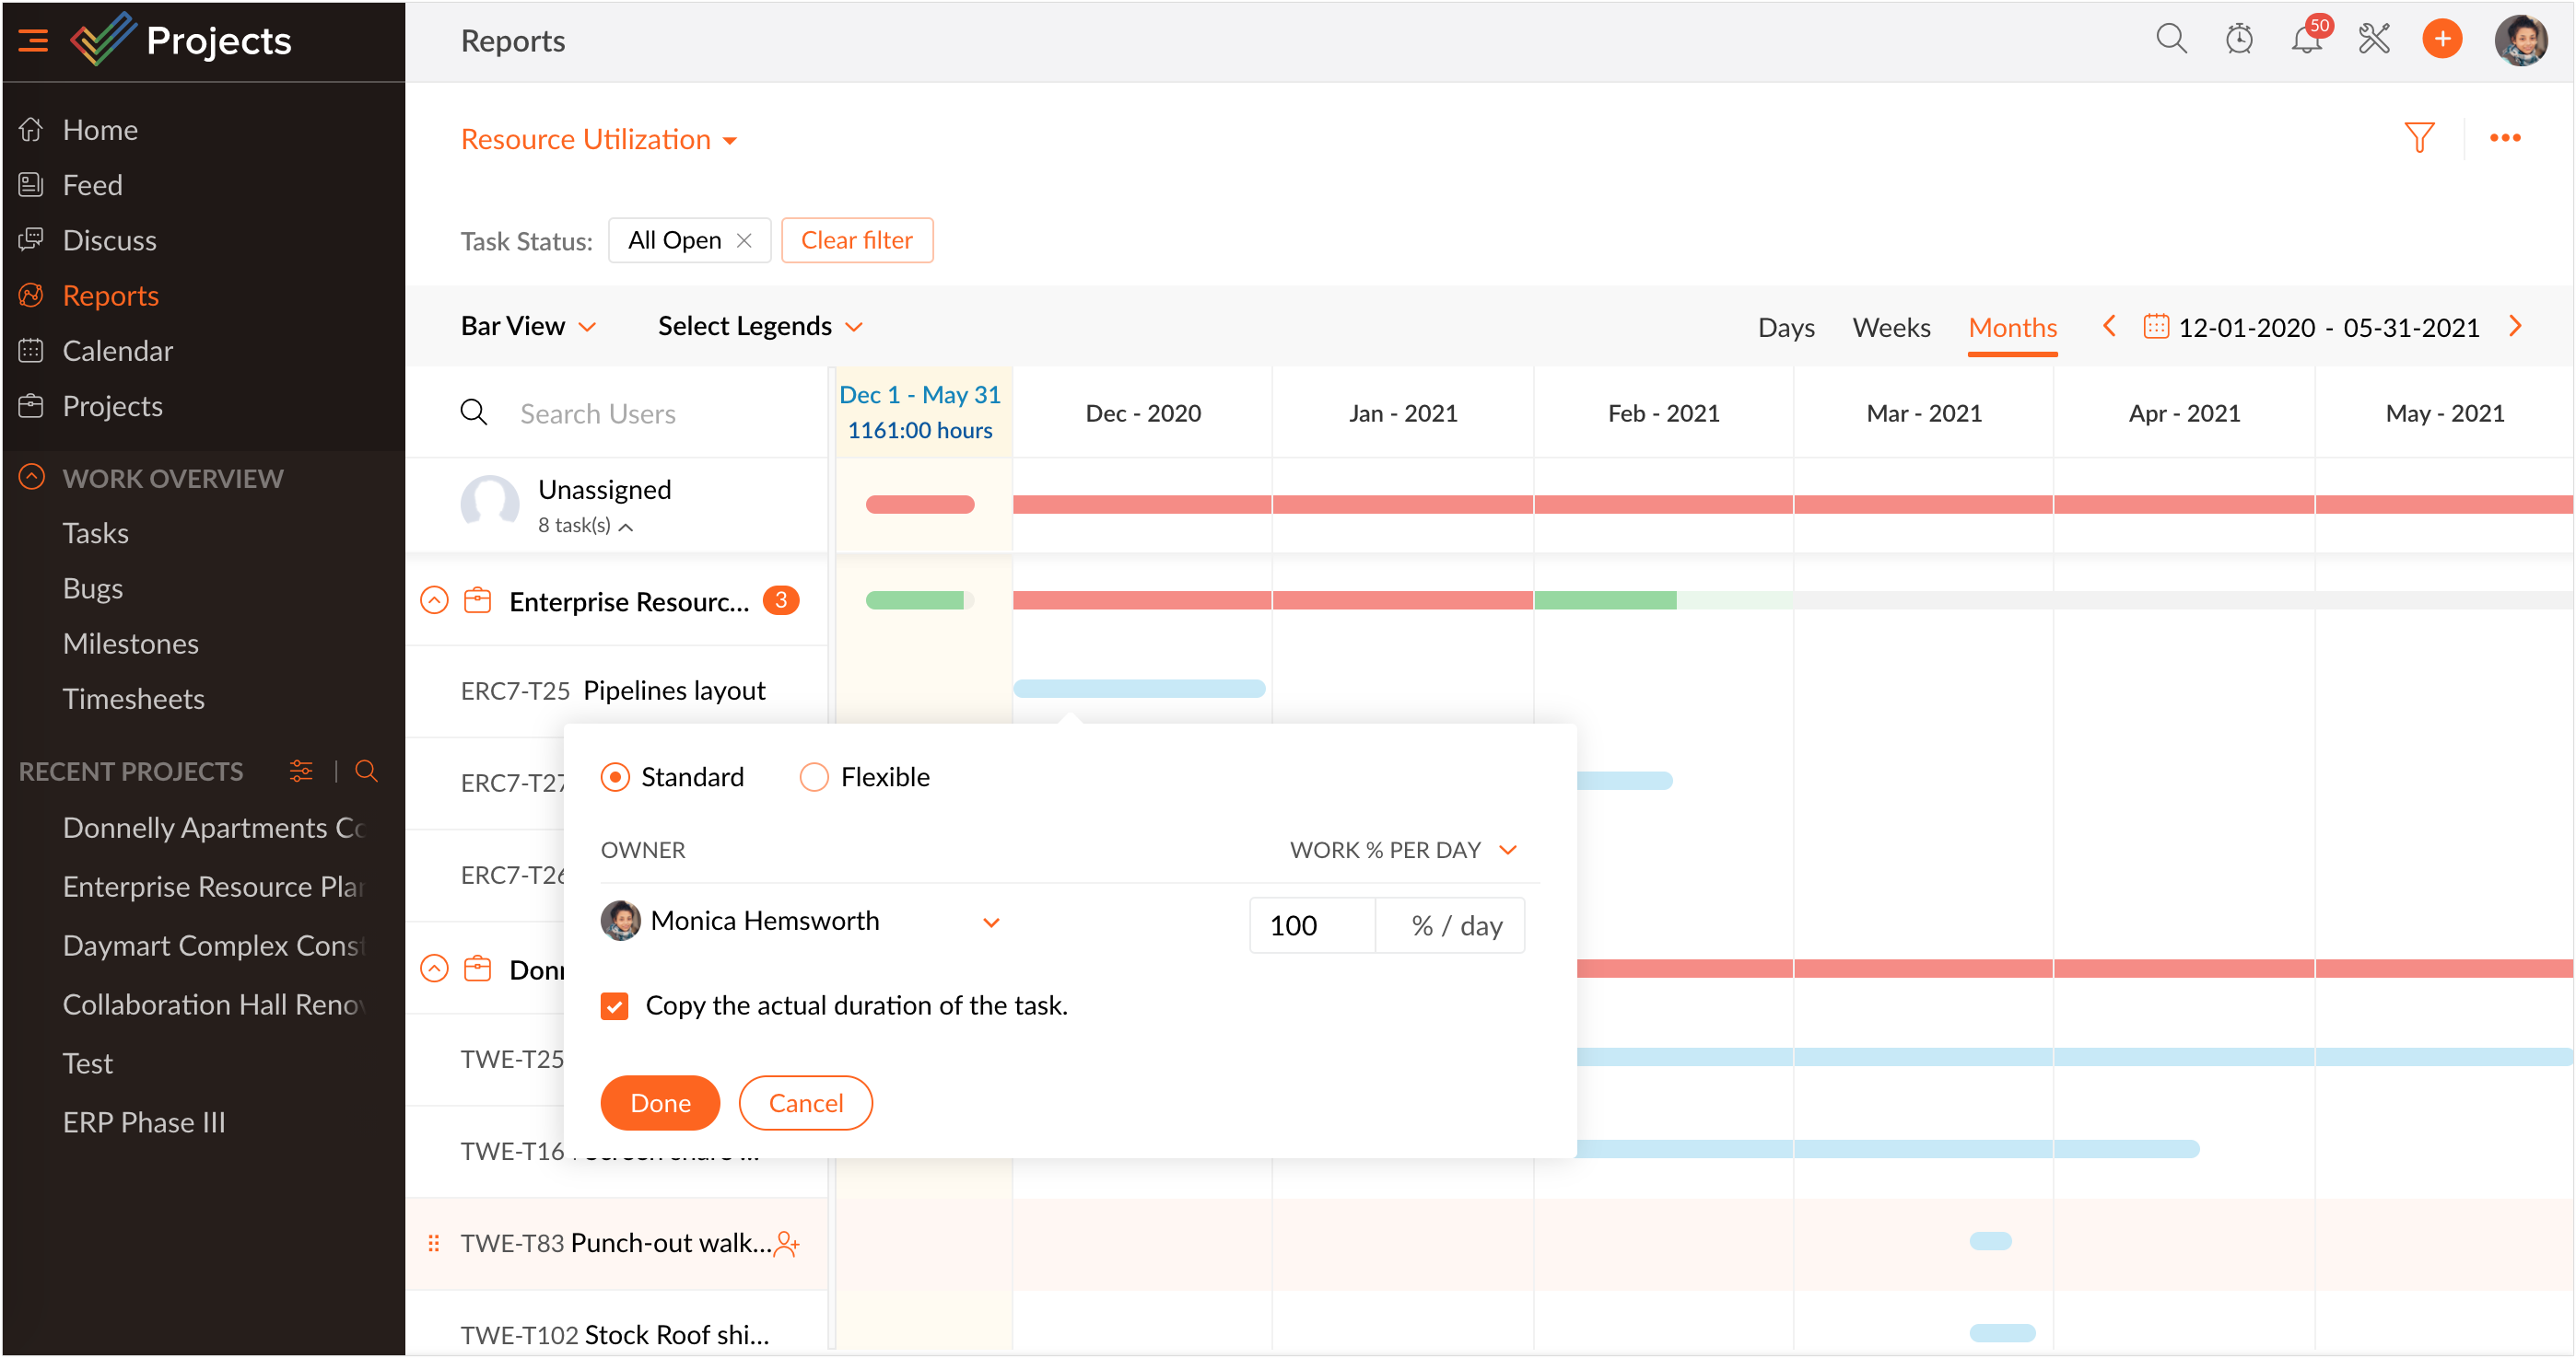The width and height of the screenshot is (2576, 1358).
Task: Open the Resource Utilization report dropdown
Action: coord(599,140)
